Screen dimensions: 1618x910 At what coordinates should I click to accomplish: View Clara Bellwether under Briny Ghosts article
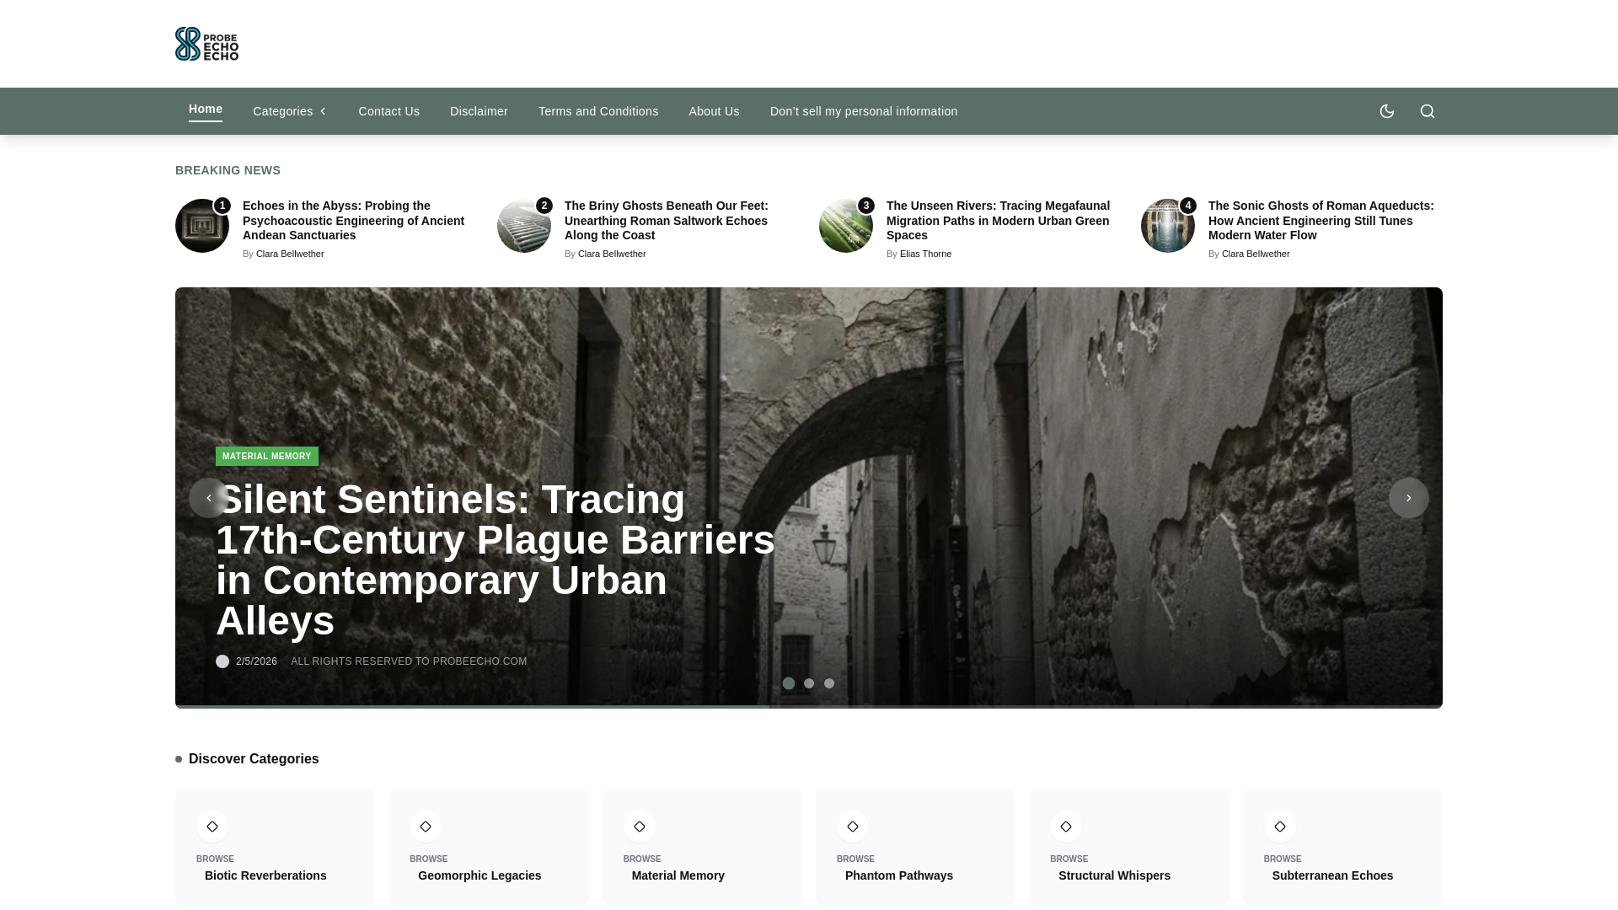(x=612, y=254)
